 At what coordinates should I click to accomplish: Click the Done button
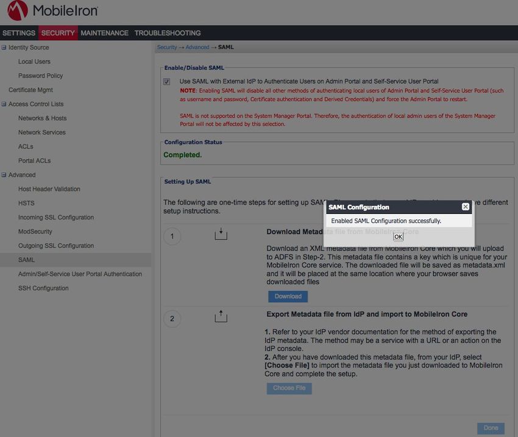click(x=491, y=428)
